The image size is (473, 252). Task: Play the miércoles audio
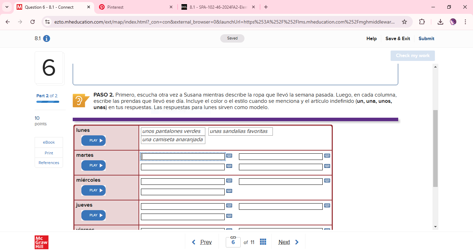pyautogui.click(x=93, y=190)
